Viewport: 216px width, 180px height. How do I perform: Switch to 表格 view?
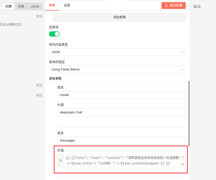[x=21, y=7]
